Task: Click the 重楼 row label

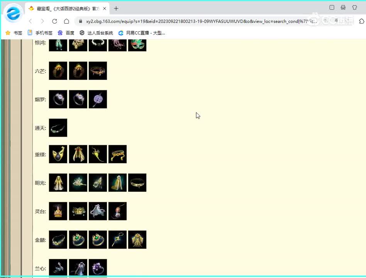Action: [41, 154]
